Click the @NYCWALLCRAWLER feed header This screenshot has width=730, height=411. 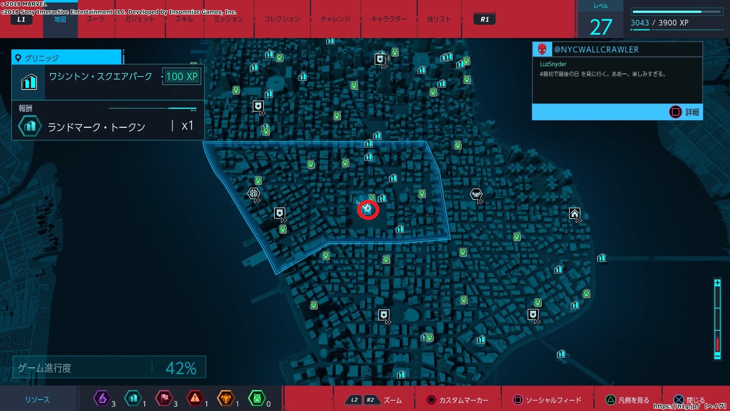617,49
